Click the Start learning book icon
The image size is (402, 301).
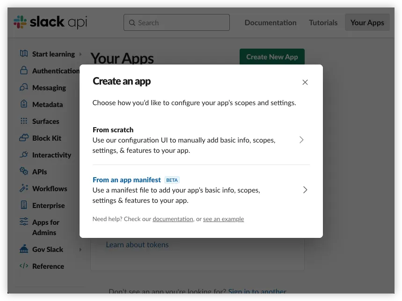pyautogui.click(x=24, y=54)
